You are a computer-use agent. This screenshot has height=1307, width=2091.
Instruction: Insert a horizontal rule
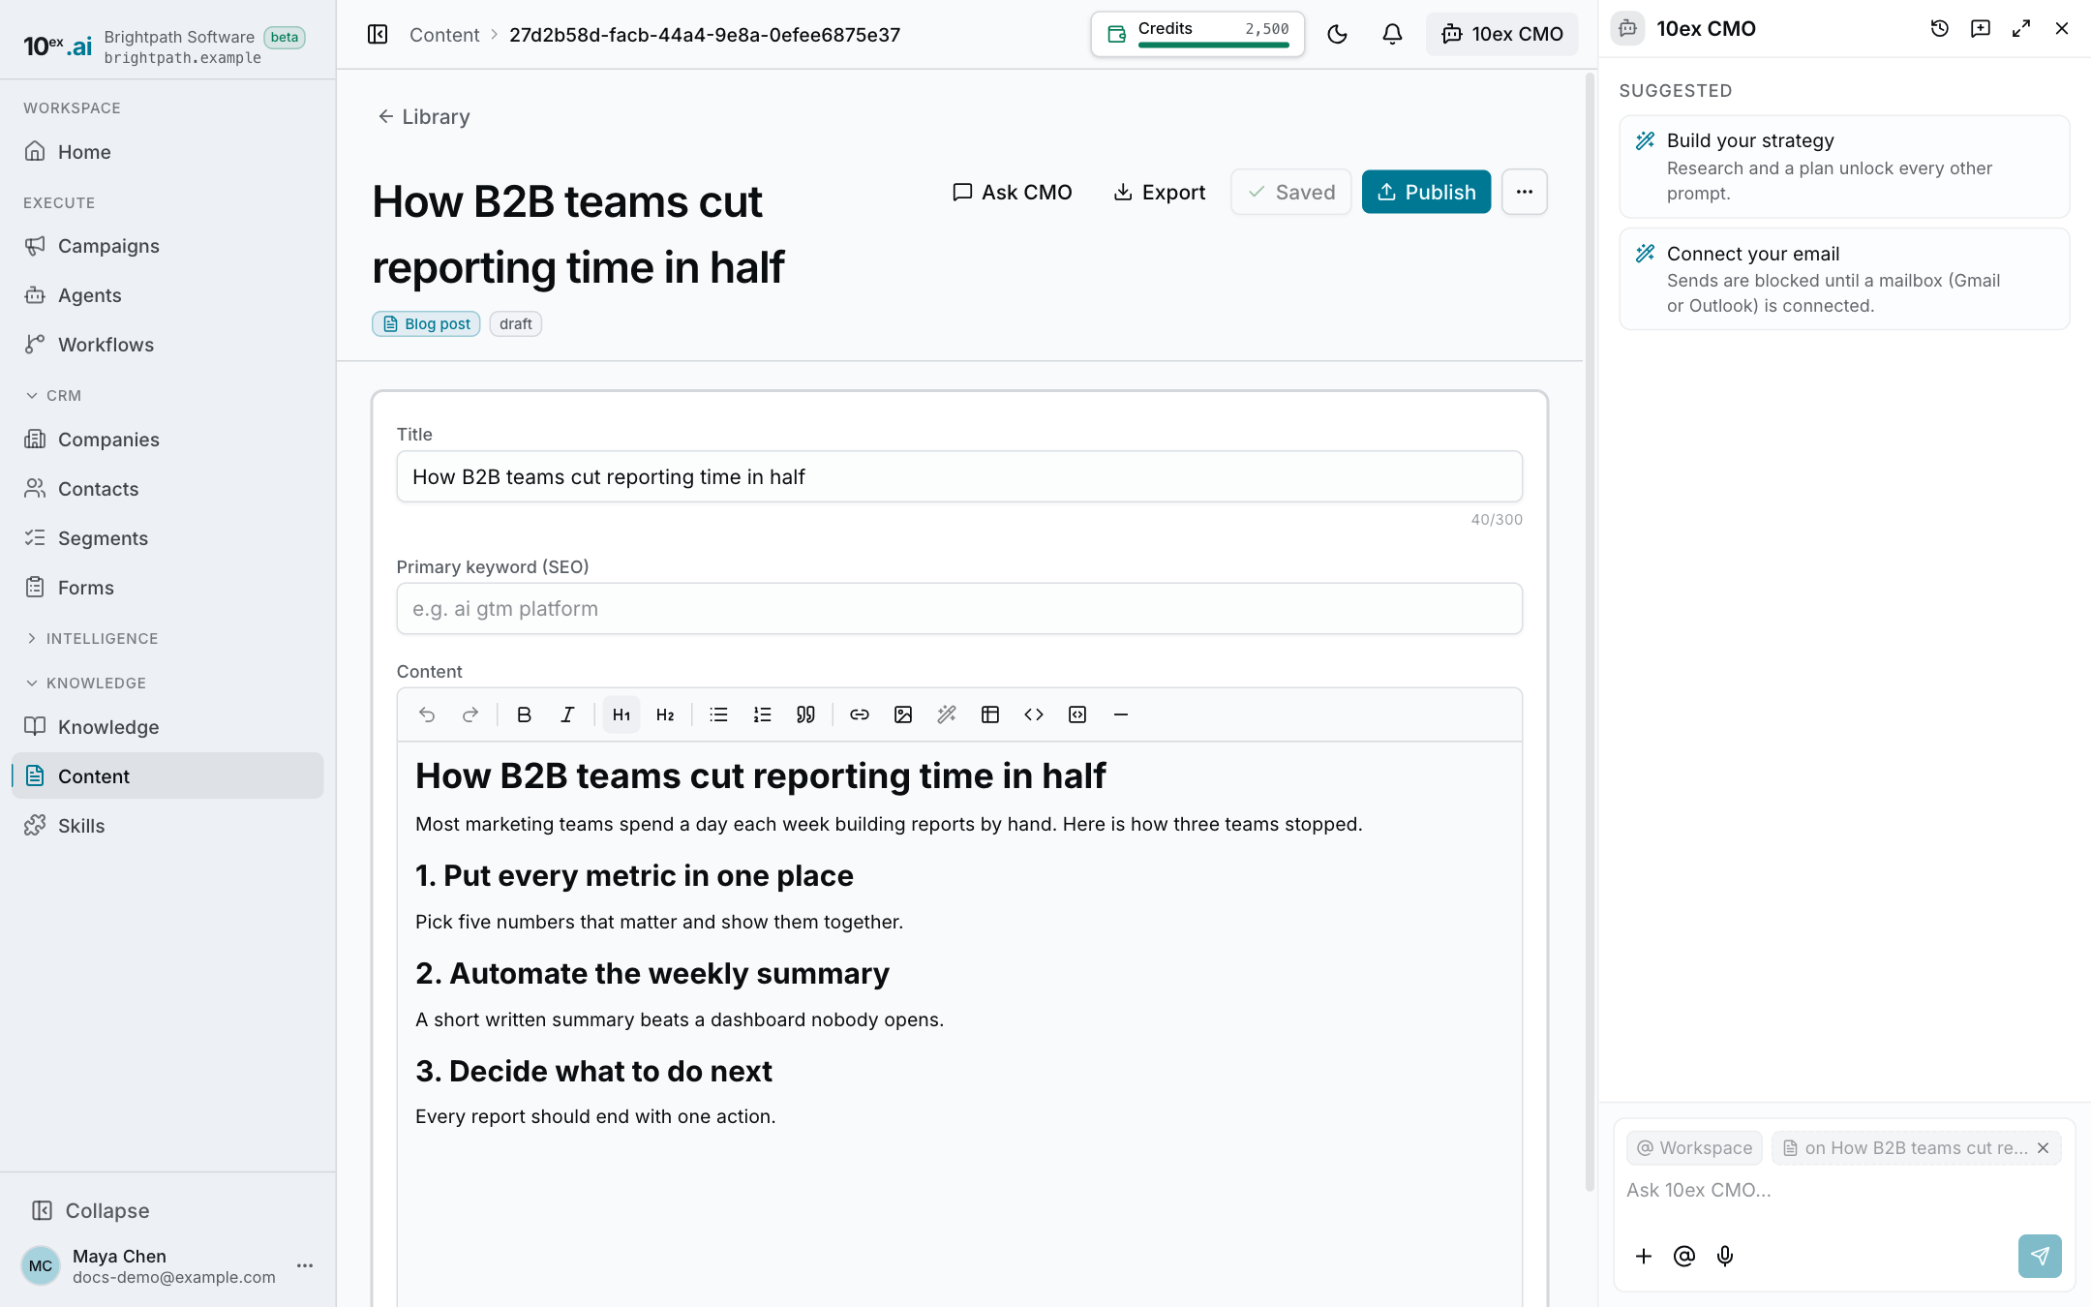coord(1121,714)
